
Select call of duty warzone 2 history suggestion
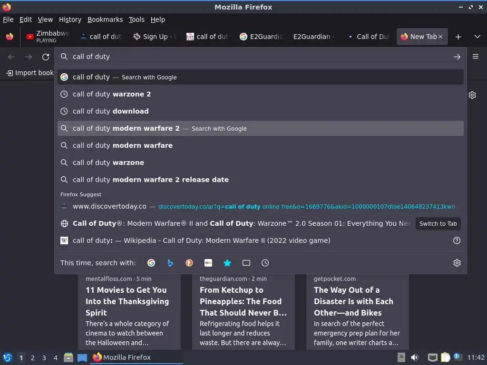tap(260, 94)
